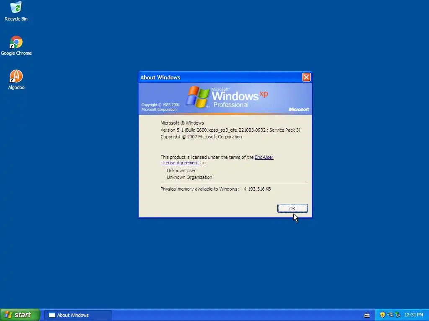
Task: Select the Algodoo desktop shortcut
Action: (16, 80)
